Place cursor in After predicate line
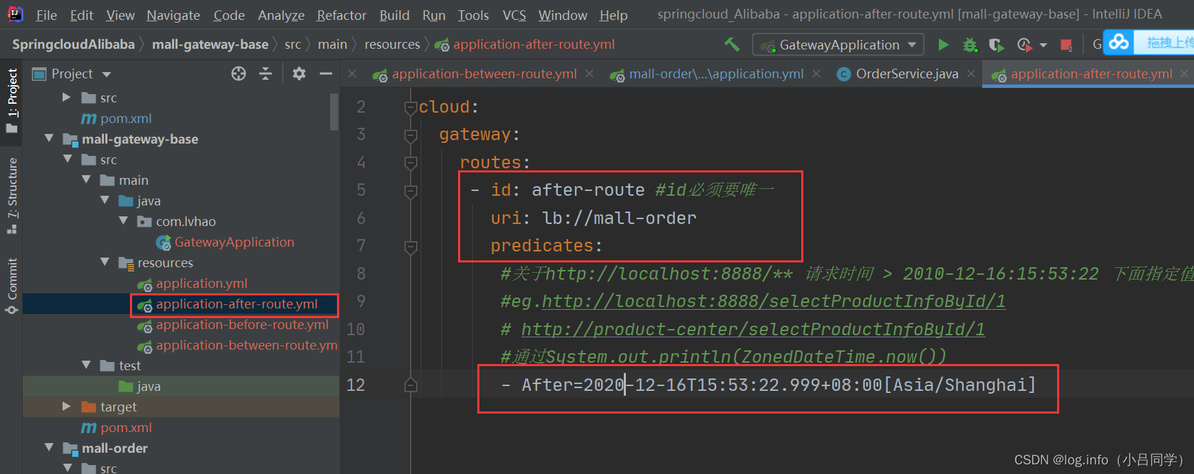 coord(768,385)
